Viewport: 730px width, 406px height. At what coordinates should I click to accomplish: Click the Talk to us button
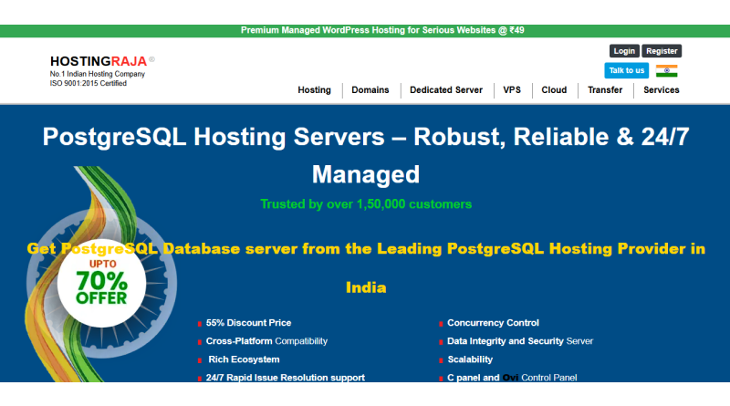(x=627, y=70)
